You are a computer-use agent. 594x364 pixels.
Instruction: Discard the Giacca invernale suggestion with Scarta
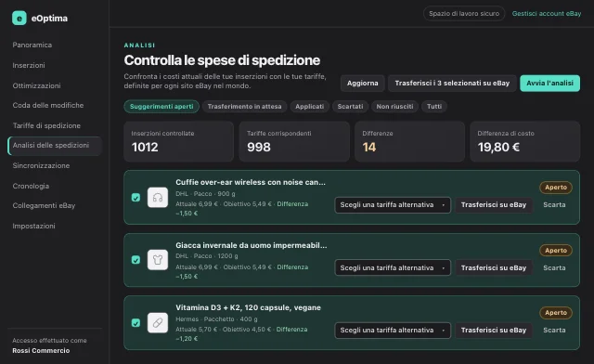pos(554,268)
